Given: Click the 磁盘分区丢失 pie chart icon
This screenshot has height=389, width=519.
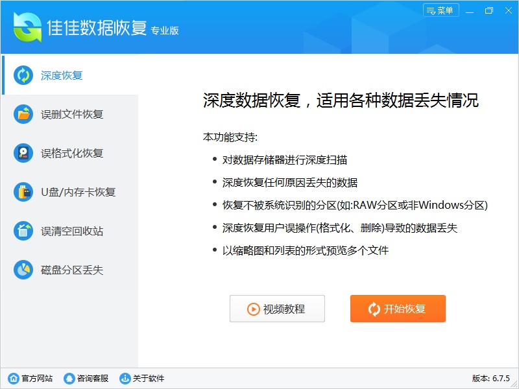Looking at the screenshot, I should tap(23, 270).
